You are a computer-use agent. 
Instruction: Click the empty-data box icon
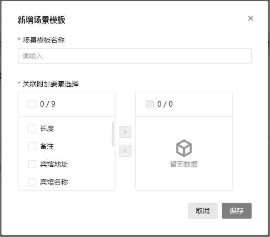click(x=184, y=149)
